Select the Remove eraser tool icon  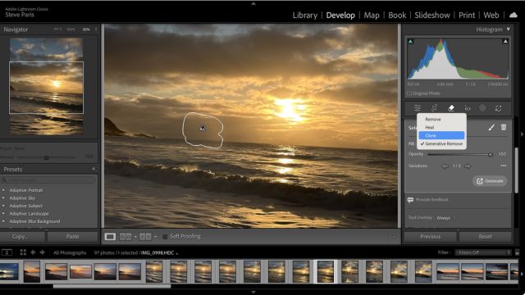click(451, 108)
